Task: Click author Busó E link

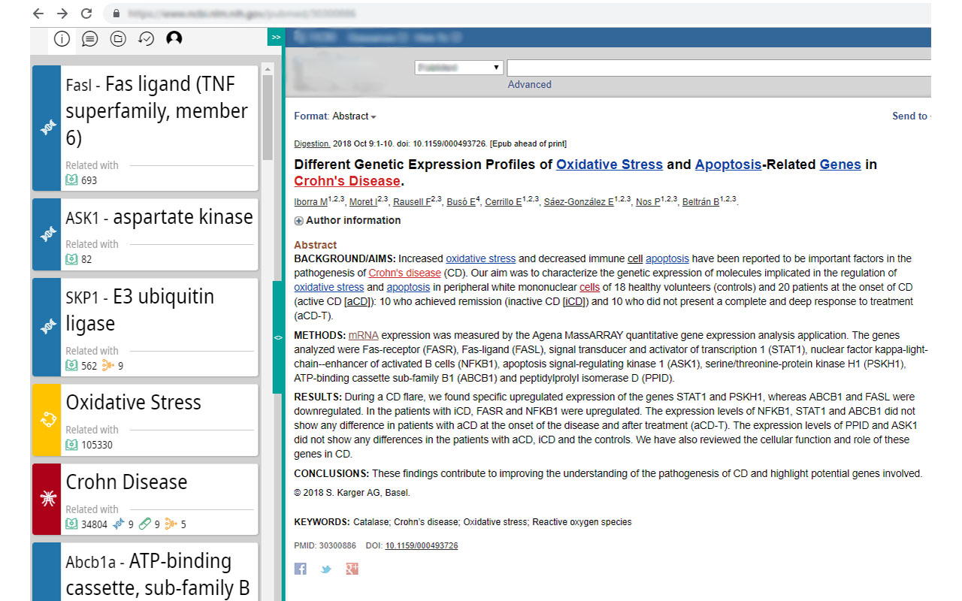Action: (461, 202)
